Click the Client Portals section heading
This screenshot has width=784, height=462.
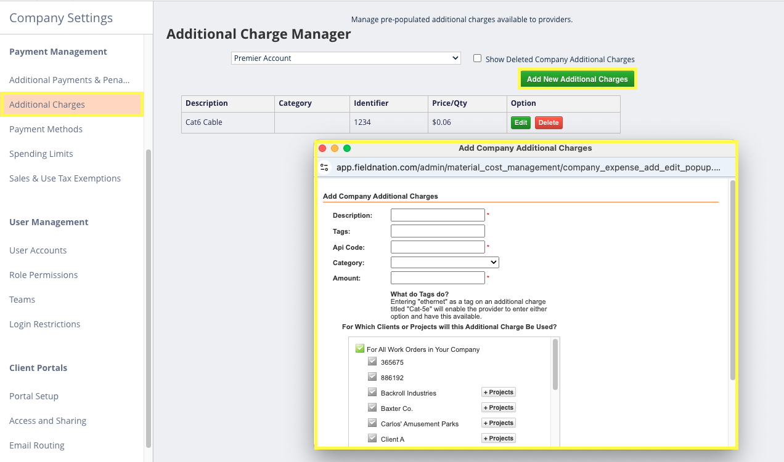[x=38, y=368]
